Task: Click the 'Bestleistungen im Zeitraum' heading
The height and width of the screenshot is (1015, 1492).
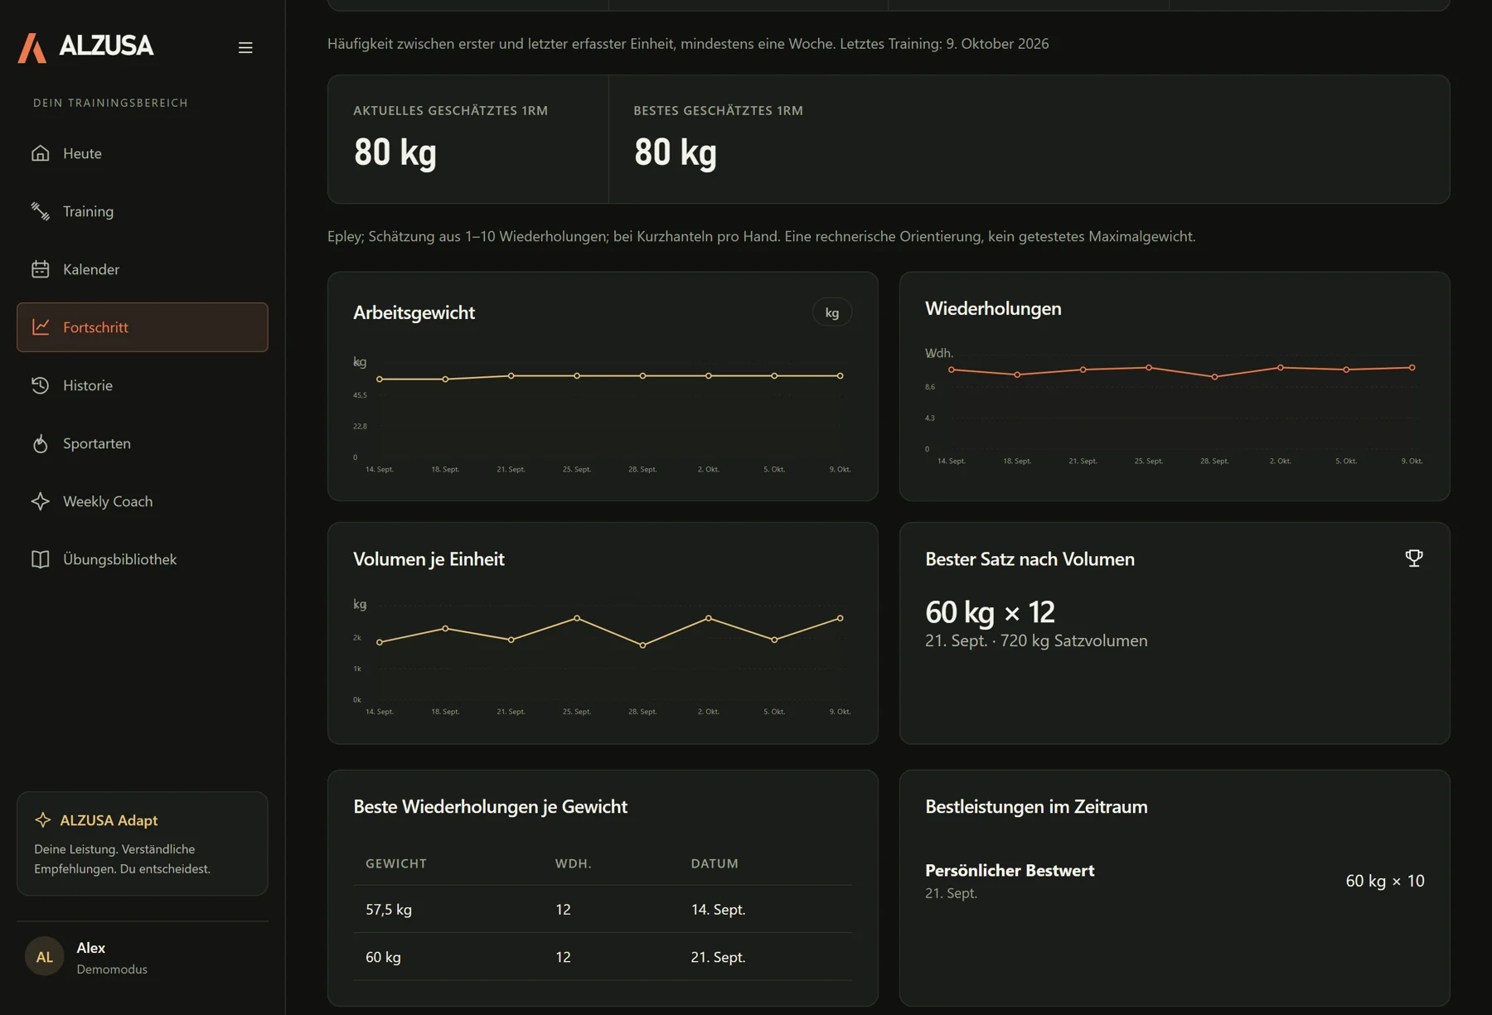Action: tap(1036, 807)
